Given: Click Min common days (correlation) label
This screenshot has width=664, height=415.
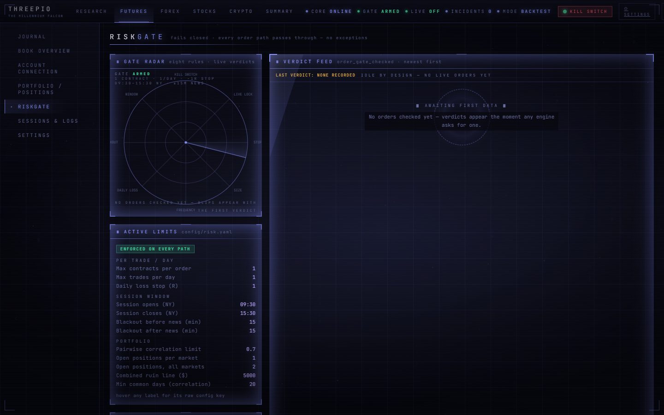Looking at the screenshot, I should click(163, 384).
